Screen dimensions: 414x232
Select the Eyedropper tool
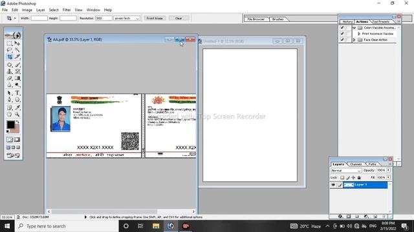tap(17, 108)
